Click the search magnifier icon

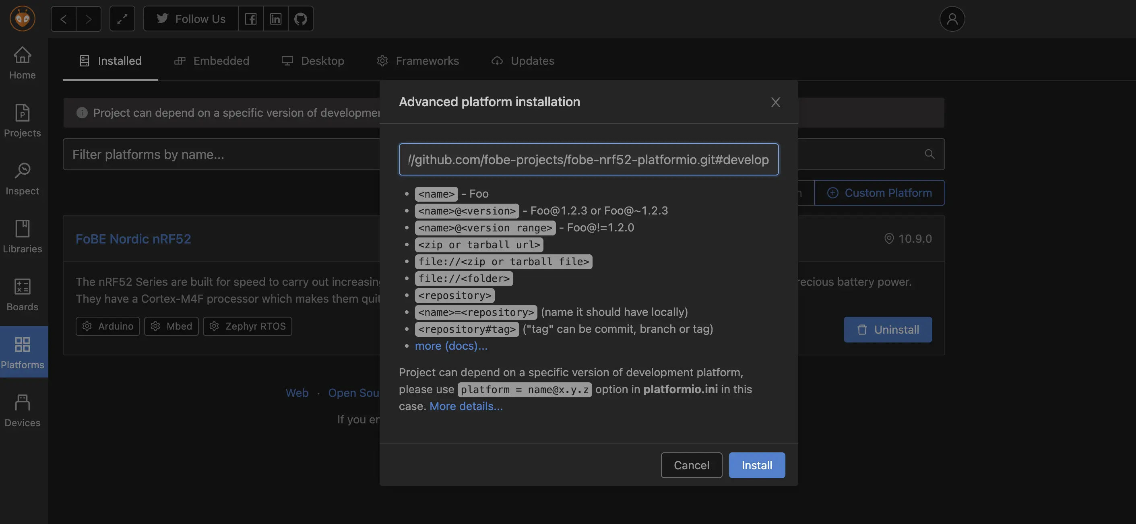(x=929, y=154)
